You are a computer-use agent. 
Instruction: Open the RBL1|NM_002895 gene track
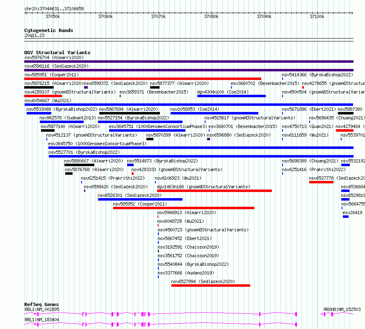161,314
